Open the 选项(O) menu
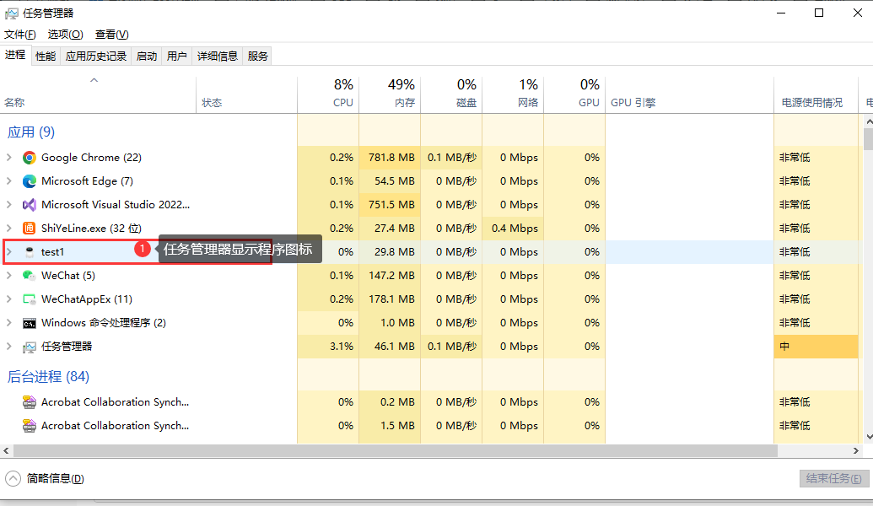Image resolution: width=873 pixels, height=506 pixels. [x=65, y=35]
